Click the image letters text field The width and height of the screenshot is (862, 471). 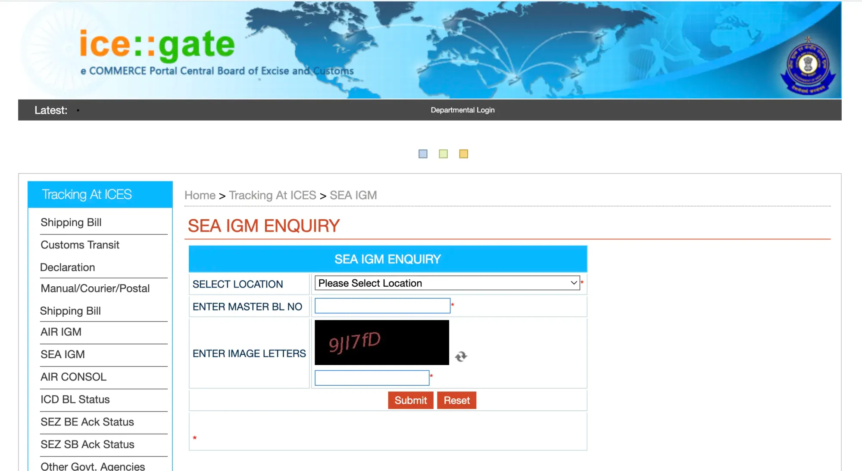point(372,378)
